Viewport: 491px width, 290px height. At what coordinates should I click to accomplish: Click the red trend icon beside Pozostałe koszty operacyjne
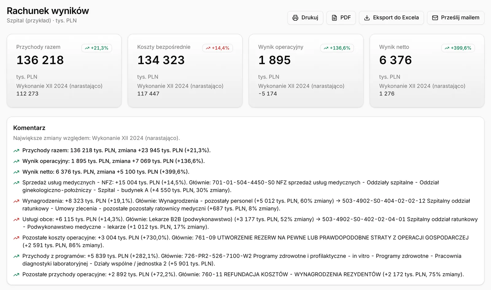[x=16, y=238]
